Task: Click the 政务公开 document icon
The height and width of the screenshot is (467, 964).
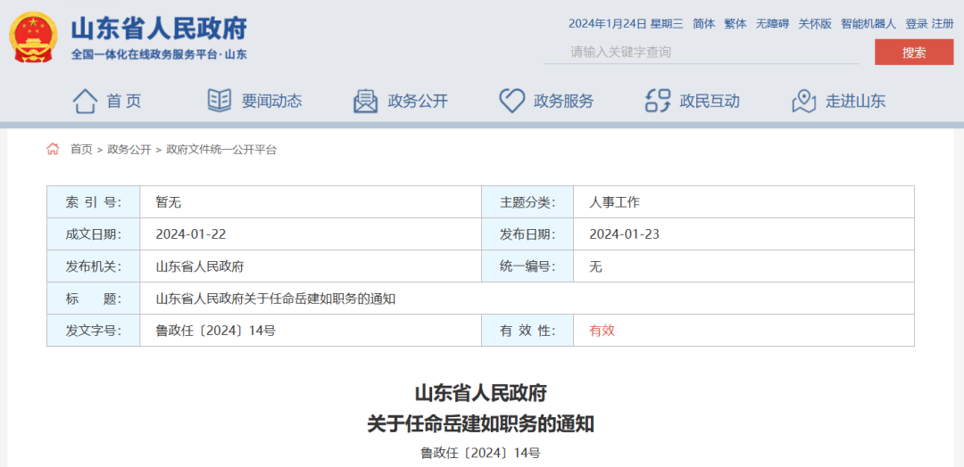Action: pyautogui.click(x=365, y=101)
